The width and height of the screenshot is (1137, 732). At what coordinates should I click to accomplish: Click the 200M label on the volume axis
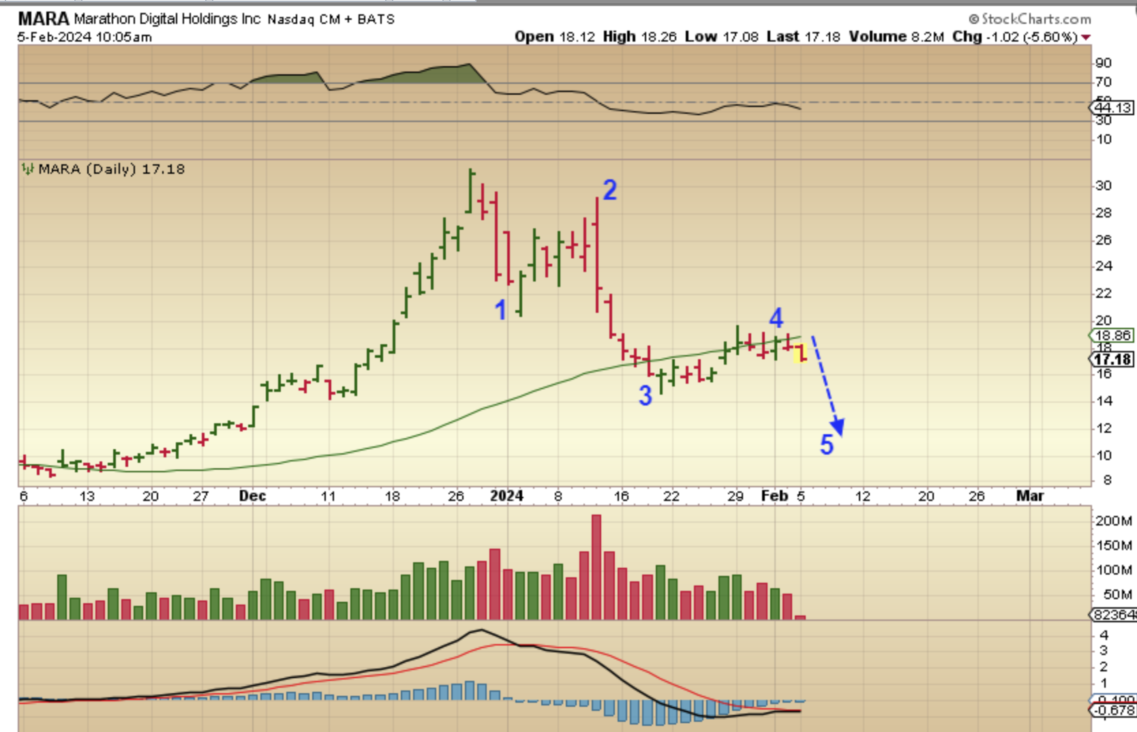(x=1113, y=521)
